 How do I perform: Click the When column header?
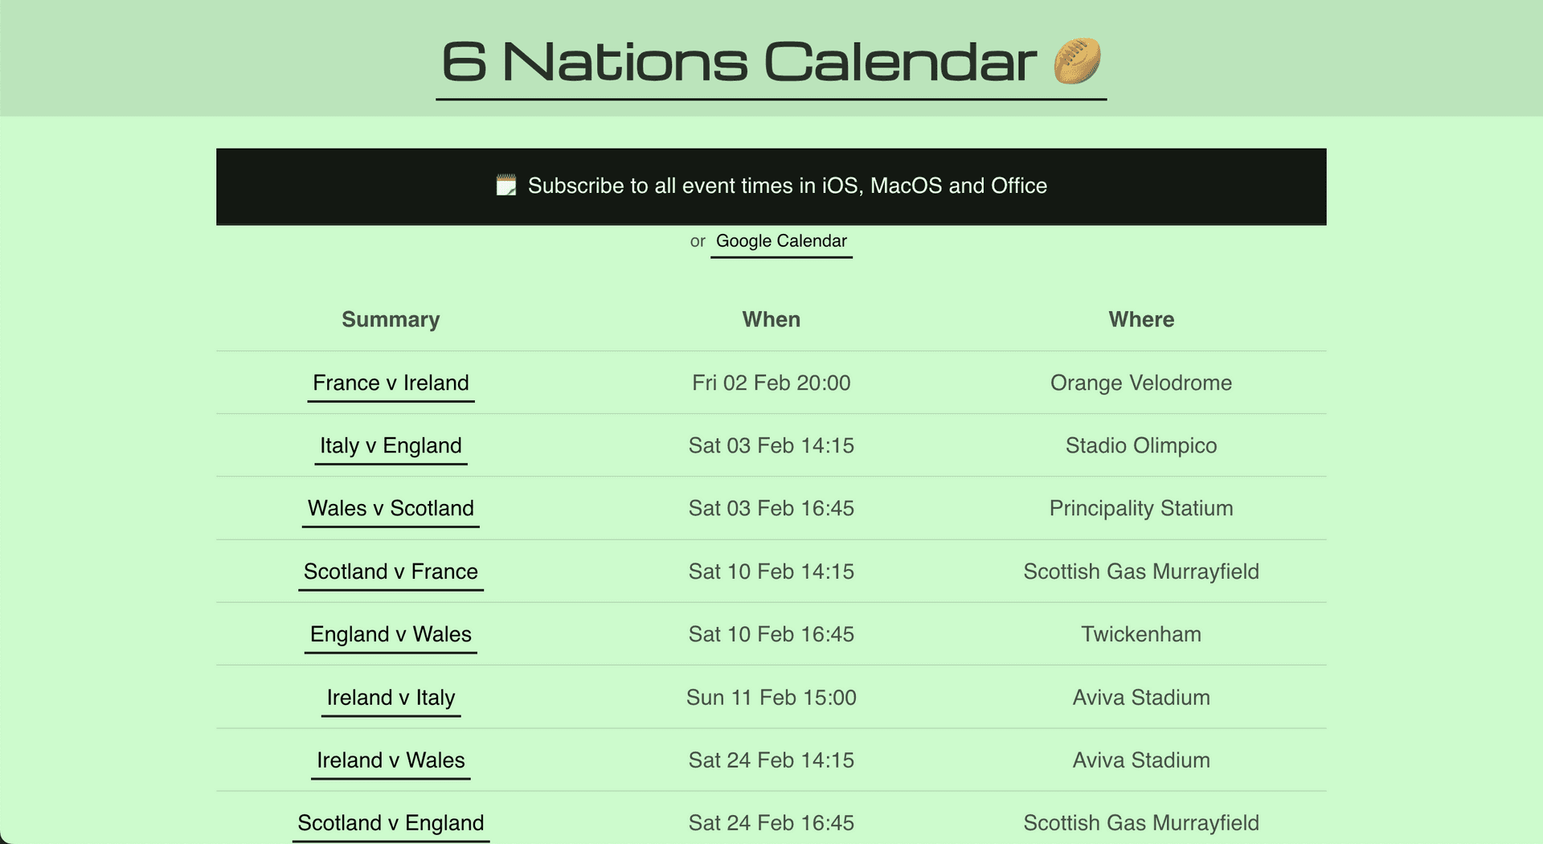click(771, 319)
